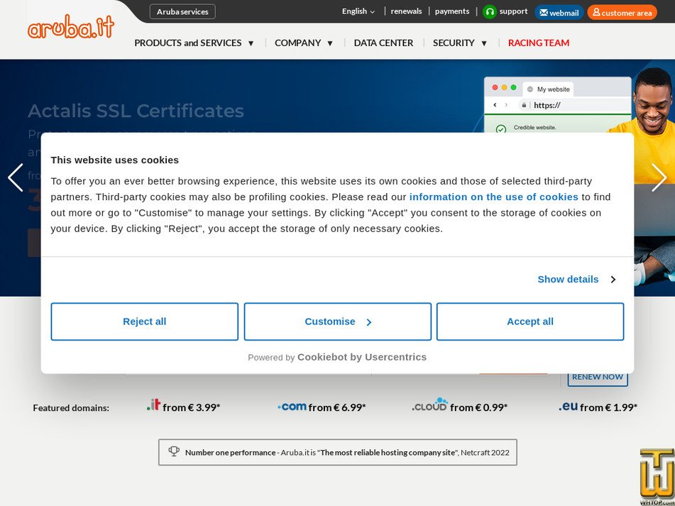Show details of cookie consent
The image size is (675, 506).
click(576, 280)
